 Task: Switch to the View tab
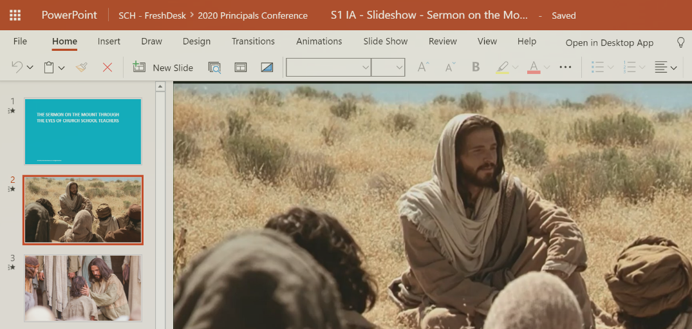pos(487,41)
